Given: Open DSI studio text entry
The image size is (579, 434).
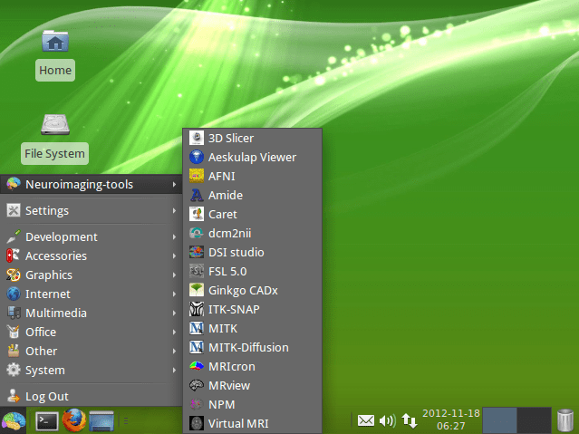Looking at the screenshot, I should click(236, 252).
